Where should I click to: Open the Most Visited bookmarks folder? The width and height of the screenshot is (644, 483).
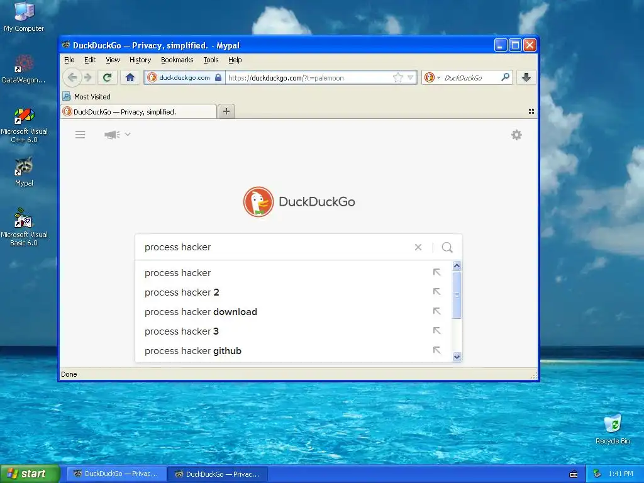[87, 97]
